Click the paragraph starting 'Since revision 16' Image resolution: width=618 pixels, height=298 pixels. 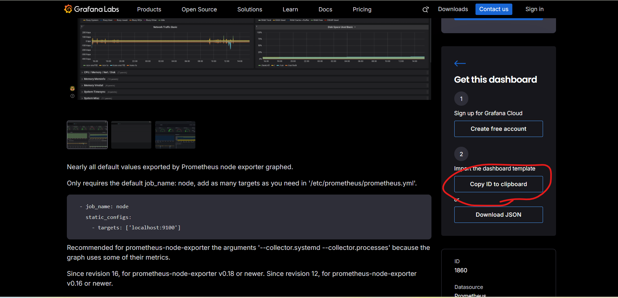242,278
